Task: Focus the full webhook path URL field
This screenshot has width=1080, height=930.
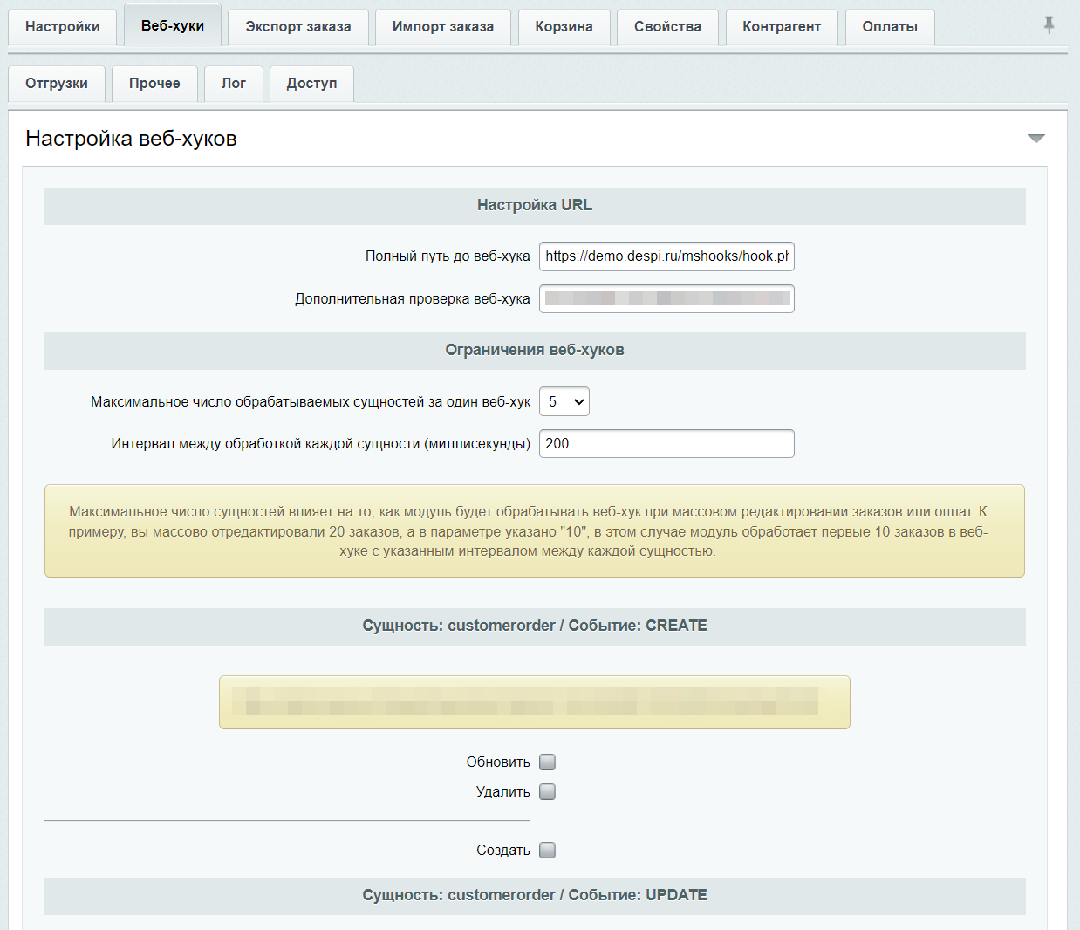Action: click(666, 256)
